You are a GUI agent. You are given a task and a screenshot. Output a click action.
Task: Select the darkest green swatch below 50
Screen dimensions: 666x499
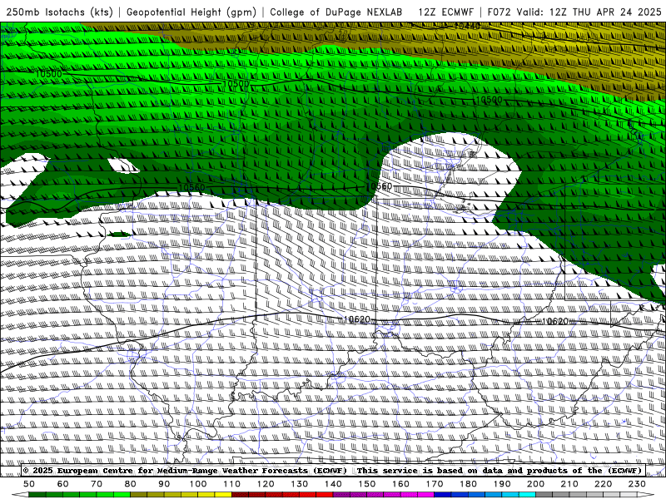point(37,495)
